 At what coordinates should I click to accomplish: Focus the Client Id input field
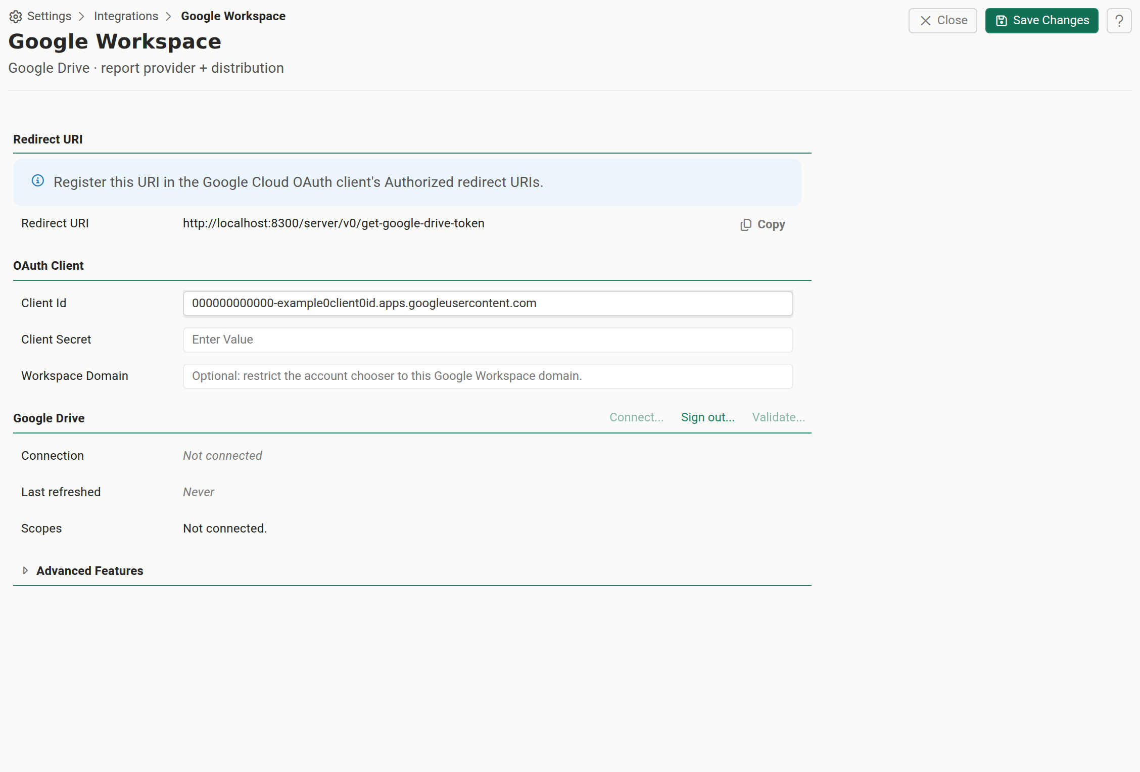click(x=488, y=304)
